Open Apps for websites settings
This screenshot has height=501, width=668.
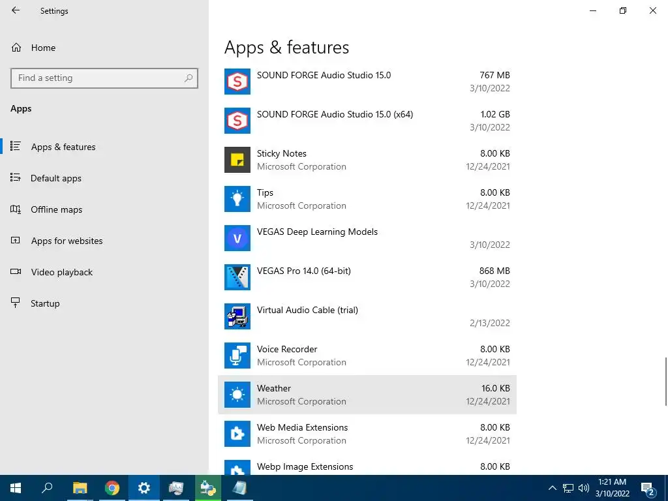click(67, 241)
